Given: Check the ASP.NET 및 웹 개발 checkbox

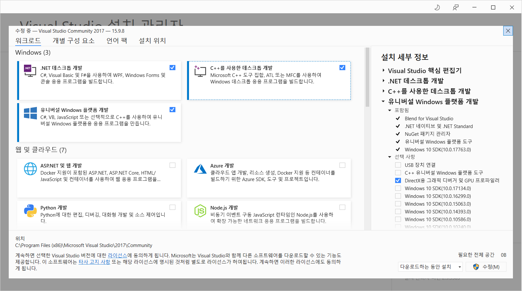Looking at the screenshot, I should click(172, 165).
